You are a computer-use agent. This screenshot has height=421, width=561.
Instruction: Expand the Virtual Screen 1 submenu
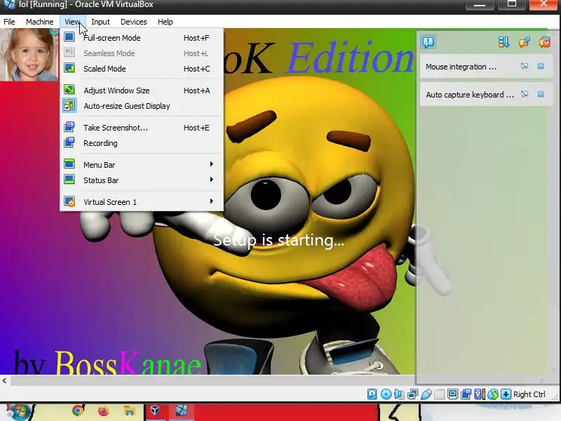(x=142, y=202)
